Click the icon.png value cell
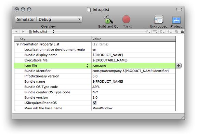The height and width of the screenshot is (136, 197). [133, 66]
